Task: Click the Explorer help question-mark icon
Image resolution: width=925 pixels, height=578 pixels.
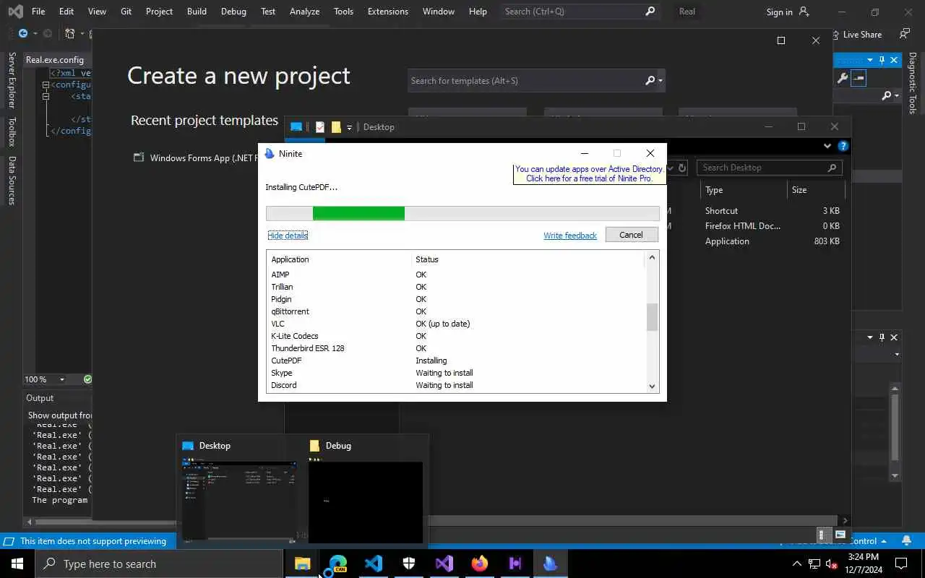Action: pyautogui.click(x=843, y=146)
